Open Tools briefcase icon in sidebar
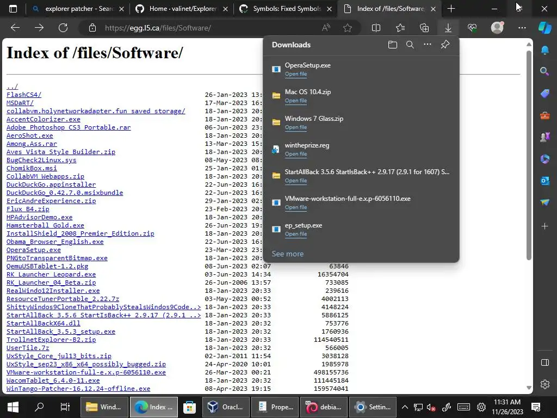The height and width of the screenshot is (418, 557). pos(544,115)
